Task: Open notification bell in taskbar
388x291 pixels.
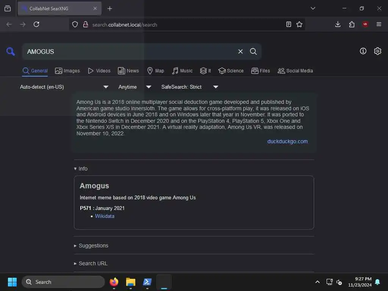Action: (377, 282)
